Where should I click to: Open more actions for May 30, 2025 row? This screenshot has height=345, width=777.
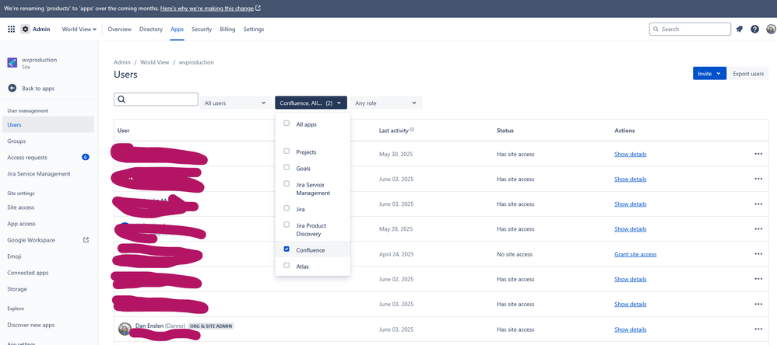click(x=758, y=154)
